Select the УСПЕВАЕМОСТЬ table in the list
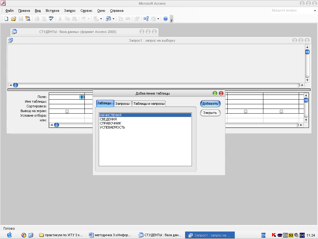Viewport: 318px width, 239px height. 145,127
